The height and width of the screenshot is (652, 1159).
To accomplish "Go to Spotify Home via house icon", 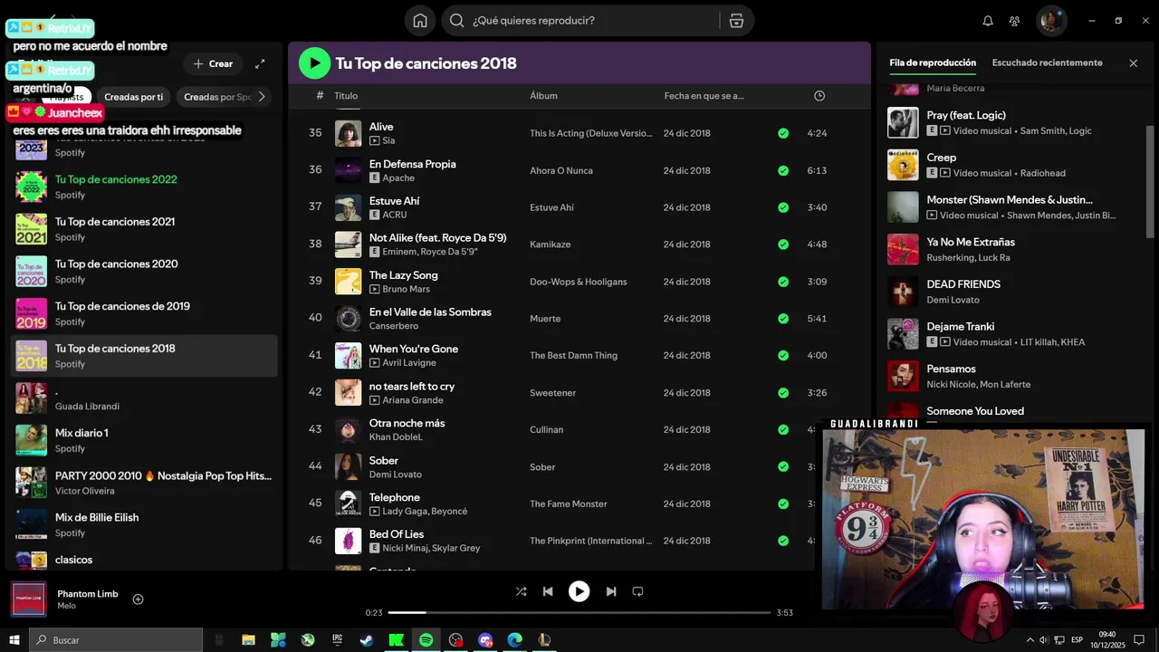I will 420,21.
